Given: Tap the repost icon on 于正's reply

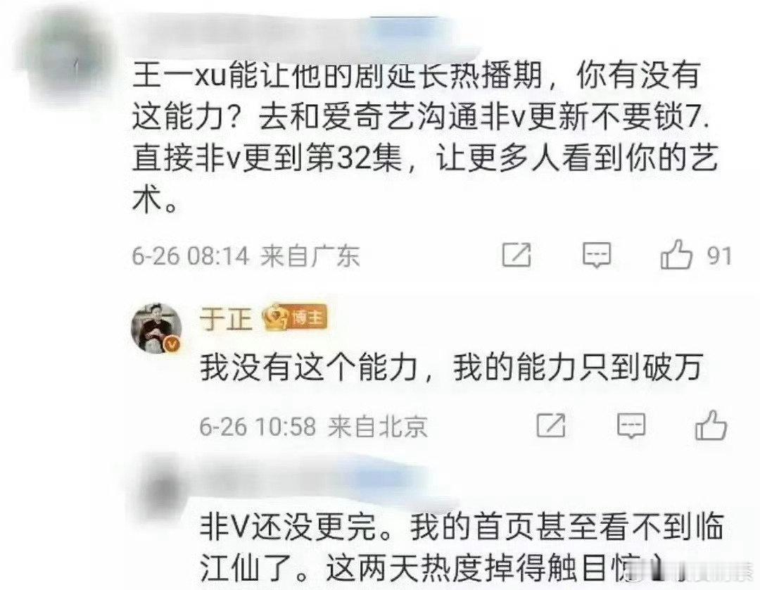Looking at the screenshot, I should coord(552,426).
